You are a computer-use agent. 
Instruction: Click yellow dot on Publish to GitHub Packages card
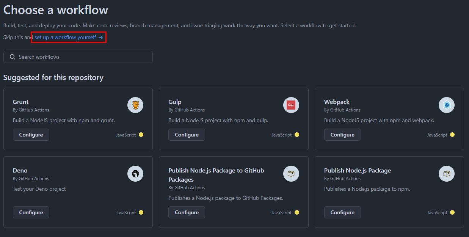point(297,212)
